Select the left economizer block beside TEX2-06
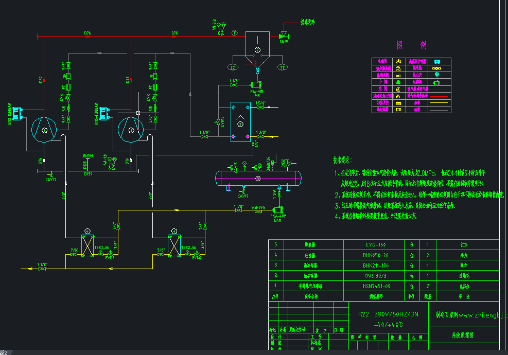This screenshot has width=508, height=355. (87, 246)
